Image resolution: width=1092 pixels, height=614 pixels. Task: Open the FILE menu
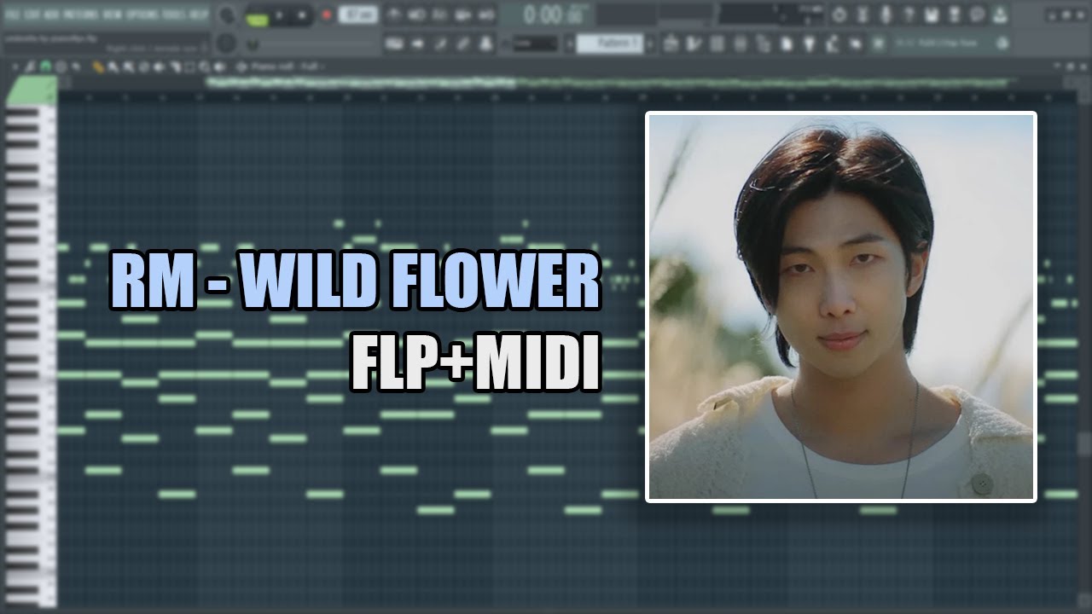(12, 14)
